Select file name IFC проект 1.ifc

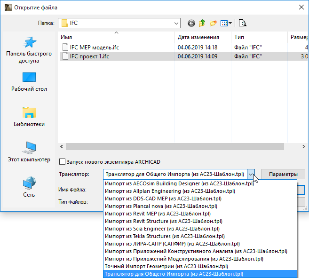click(89, 56)
